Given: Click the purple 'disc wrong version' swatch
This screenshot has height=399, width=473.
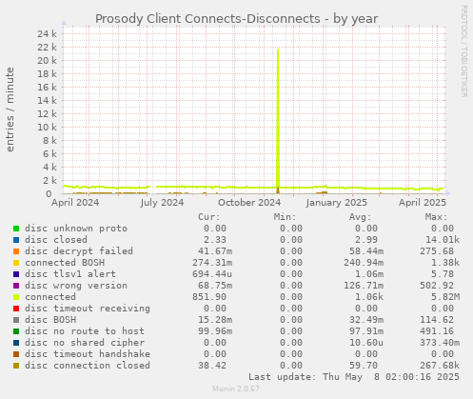Looking at the screenshot, I should pyautogui.click(x=16, y=286).
